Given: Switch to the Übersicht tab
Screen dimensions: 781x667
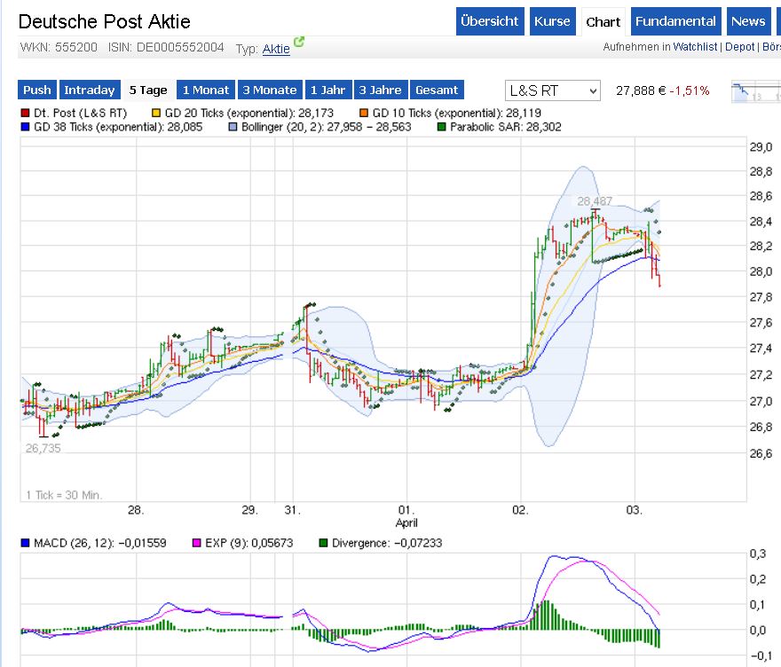Looking at the screenshot, I should click(x=490, y=21).
